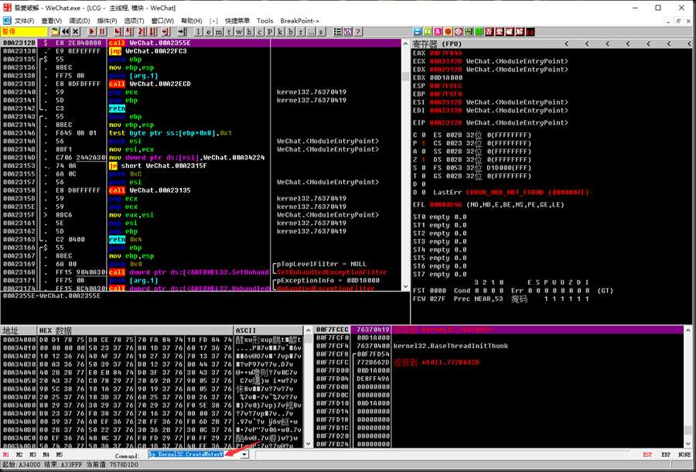Click the Step over toolbar icon
This screenshot has height=472, width=696.
click(x=128, y=32)
